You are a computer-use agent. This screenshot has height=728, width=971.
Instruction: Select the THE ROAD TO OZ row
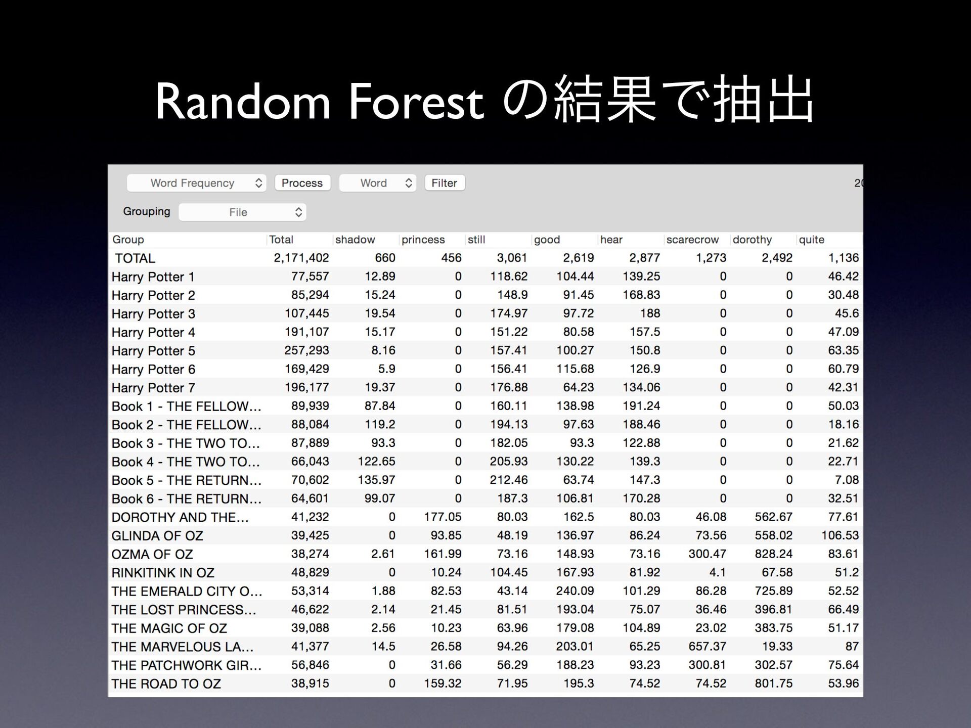click(485, 684)
